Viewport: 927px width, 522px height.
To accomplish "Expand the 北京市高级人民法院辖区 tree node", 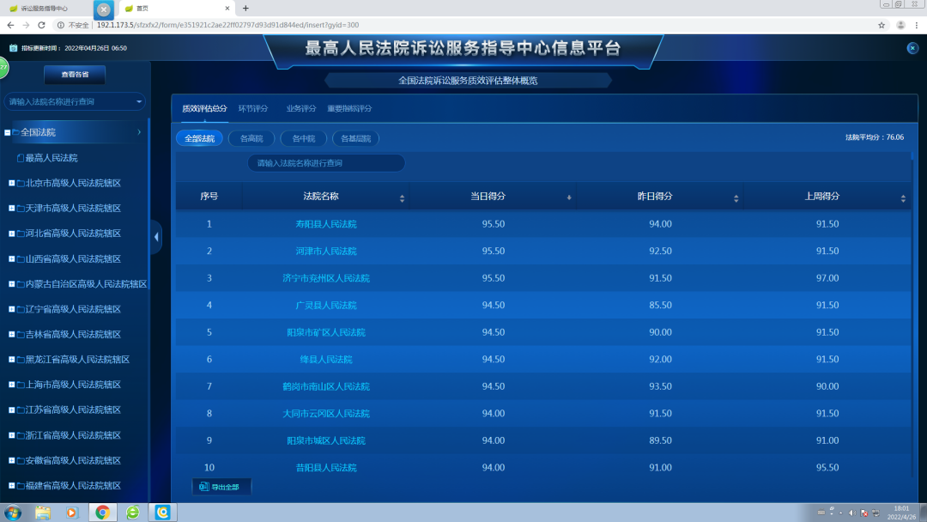I will click(x=11, y=183).
